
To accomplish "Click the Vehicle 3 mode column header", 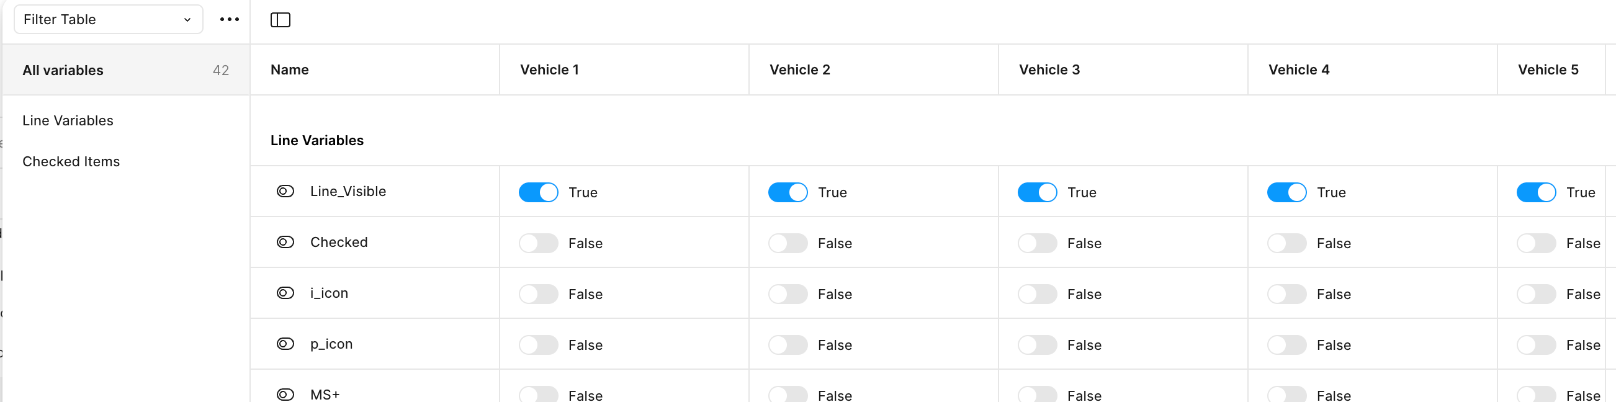I will [1049, 69].
